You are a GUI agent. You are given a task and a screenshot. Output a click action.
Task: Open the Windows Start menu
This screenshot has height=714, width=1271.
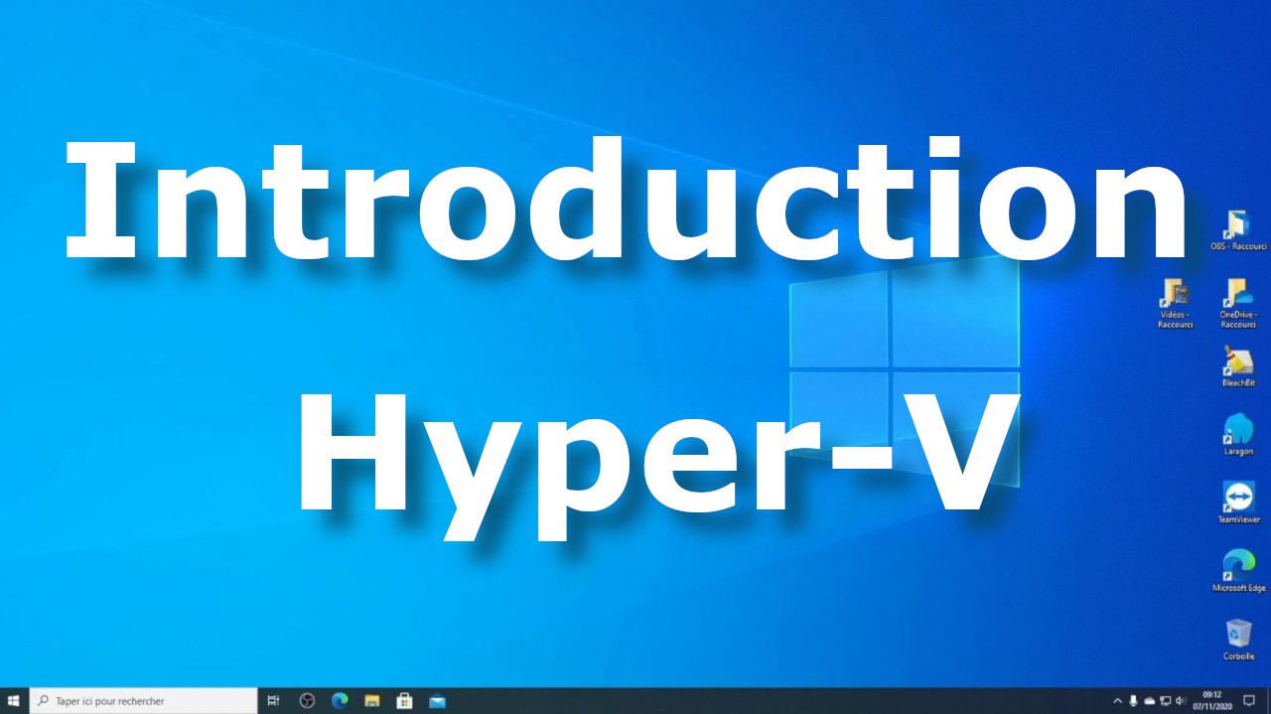tap(13, 700)
